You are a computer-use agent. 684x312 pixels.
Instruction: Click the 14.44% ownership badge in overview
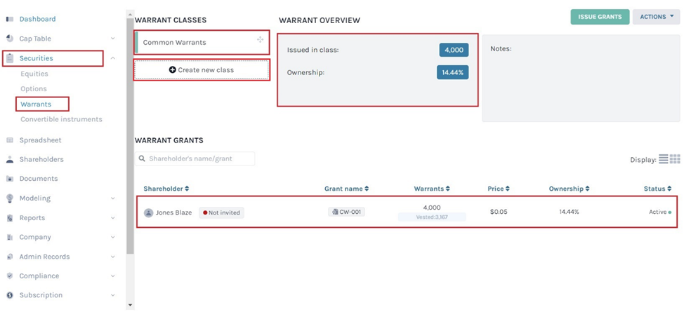tap(452, 72)
